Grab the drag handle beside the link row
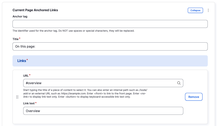 (17, 97)
